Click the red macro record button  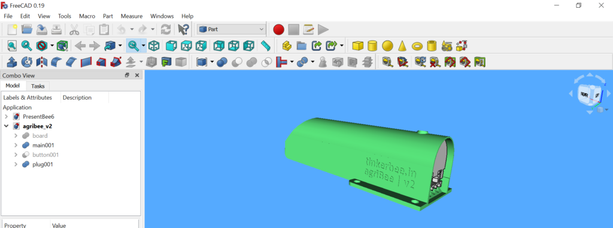pyautogui.click(x=278, y=29)
